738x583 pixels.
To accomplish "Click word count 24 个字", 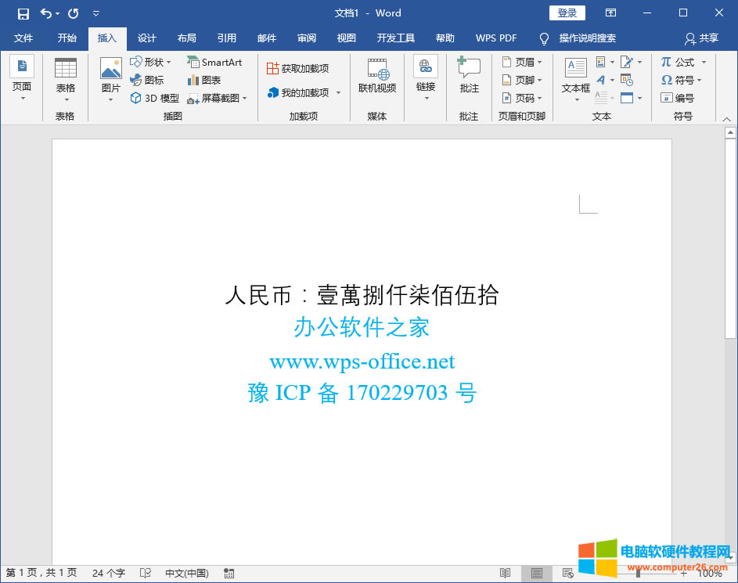I will (109, 573).
